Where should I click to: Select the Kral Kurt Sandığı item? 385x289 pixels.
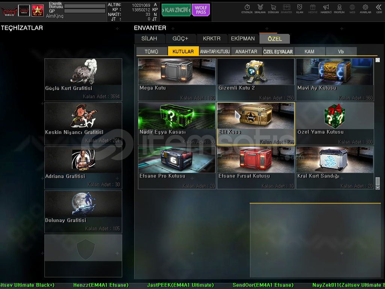point(335,167)
